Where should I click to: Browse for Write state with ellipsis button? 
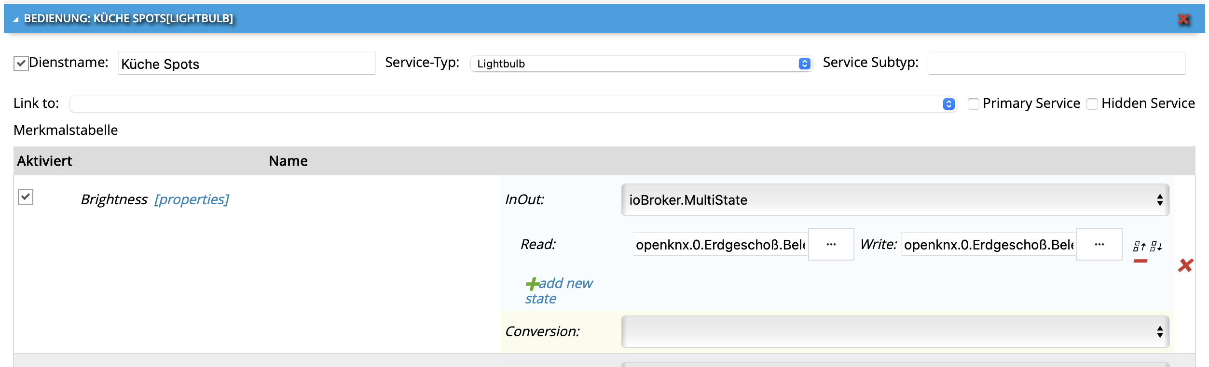tap(1099, 244)
